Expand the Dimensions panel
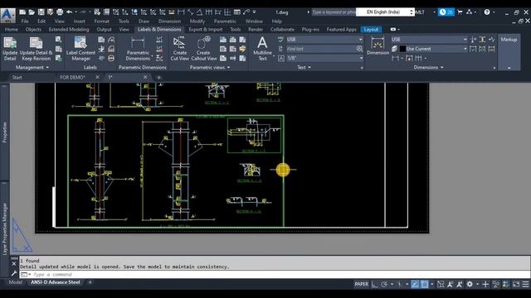 tap(428, 68)
